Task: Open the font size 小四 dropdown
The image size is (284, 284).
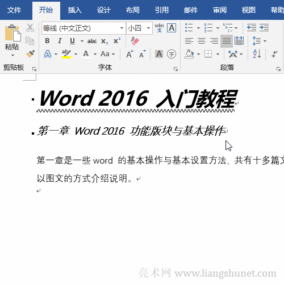Action: (149, 28)
